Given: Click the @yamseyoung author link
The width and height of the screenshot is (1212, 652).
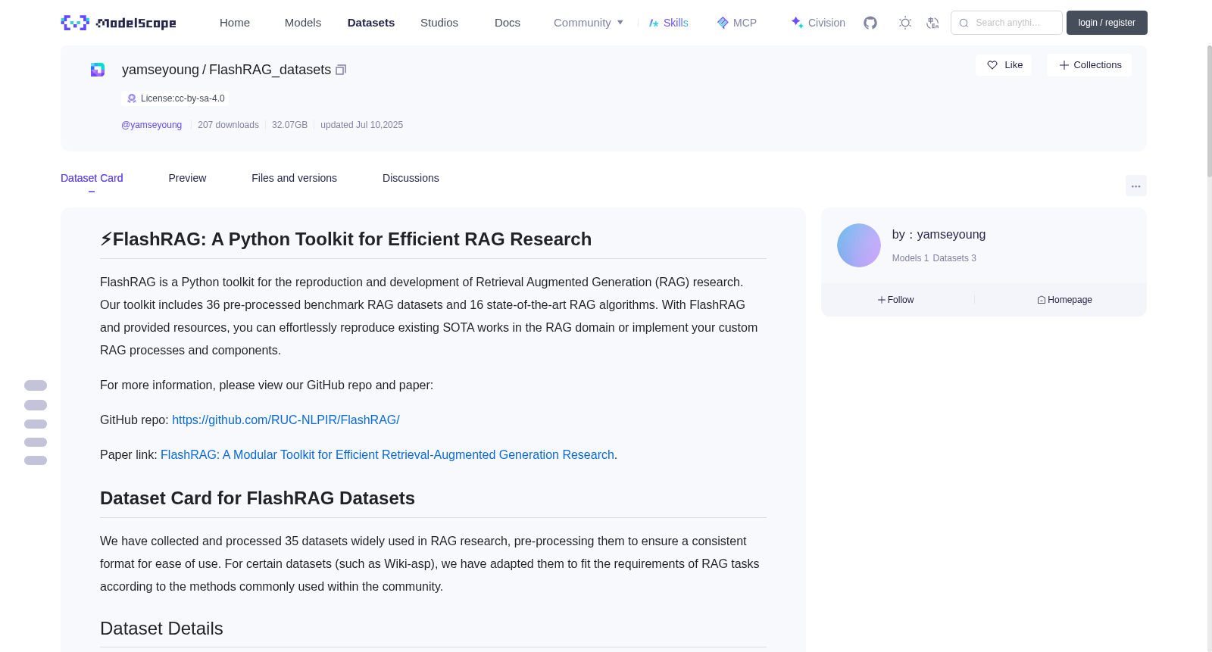Looking at the screenshot, I should pos(151,125).
